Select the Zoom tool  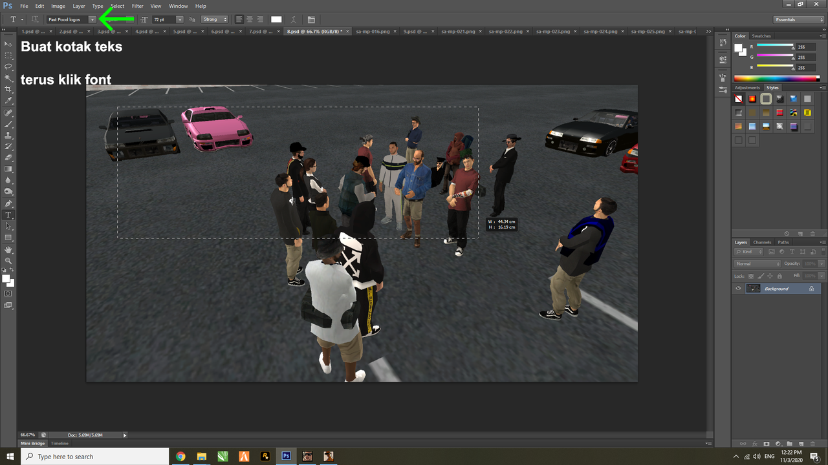[8, 260]
